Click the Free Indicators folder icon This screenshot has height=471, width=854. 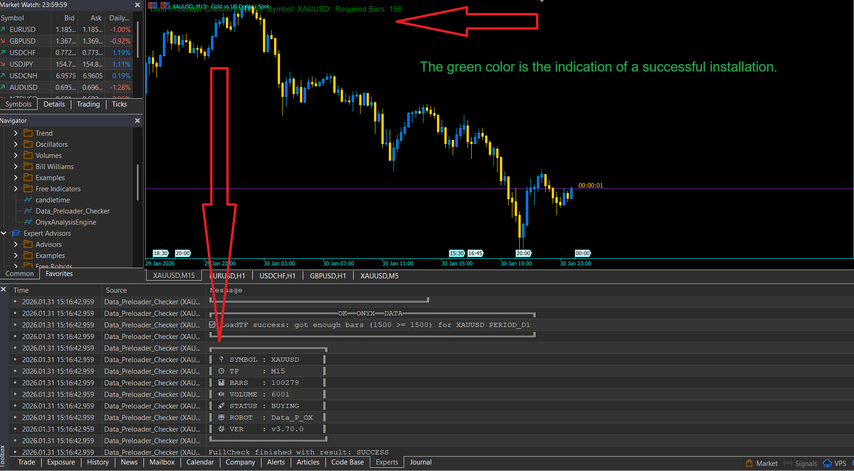coord(28,189)
